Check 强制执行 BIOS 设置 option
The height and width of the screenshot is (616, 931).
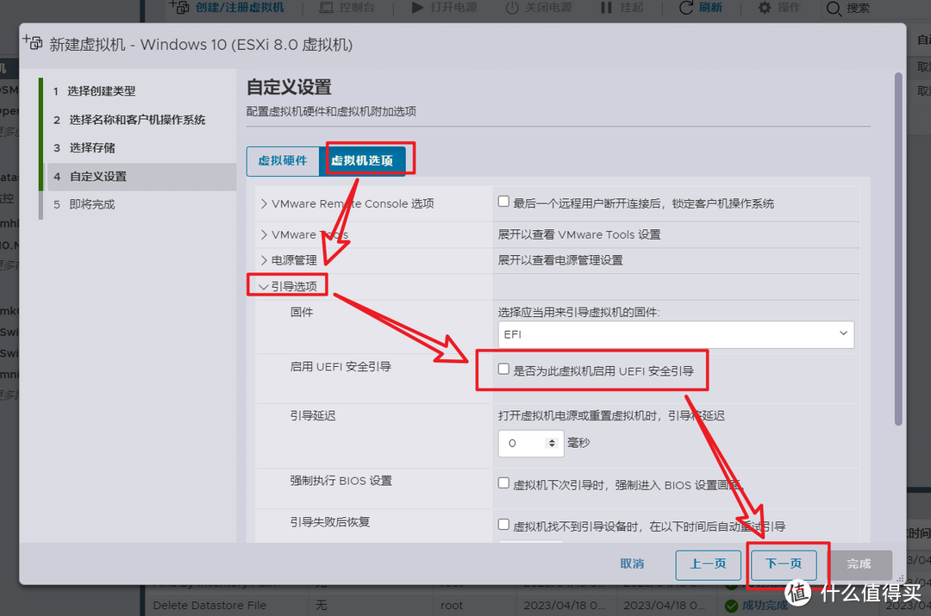click(503, 483)
